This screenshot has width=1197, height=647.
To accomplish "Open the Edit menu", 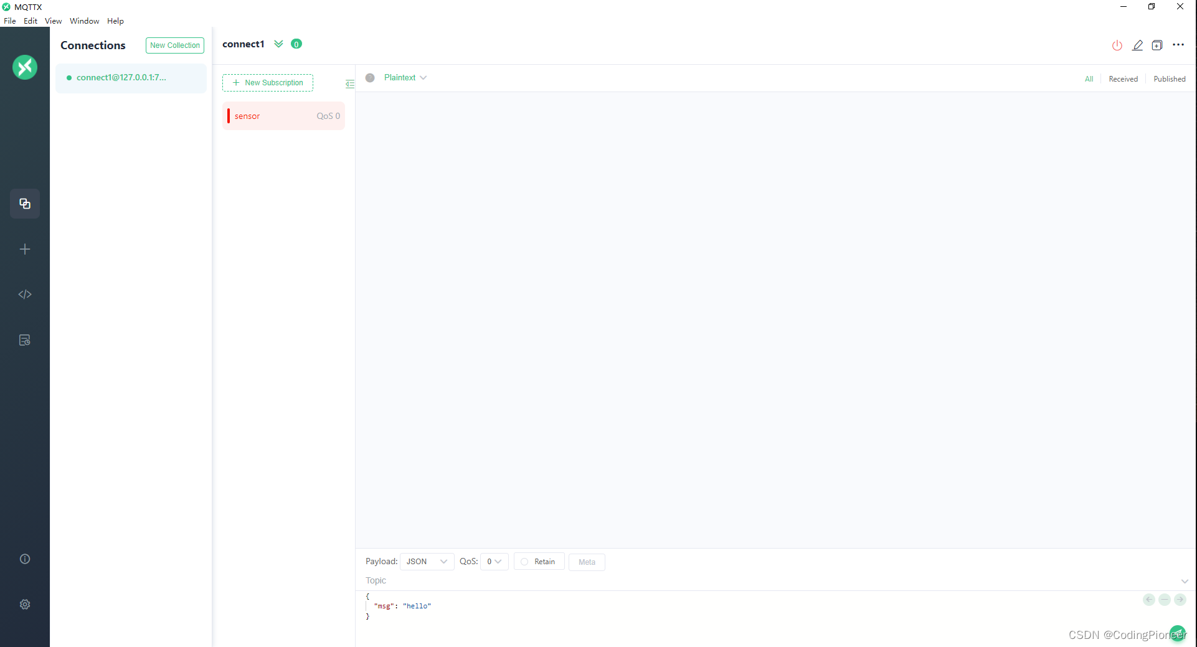I will point(31,21).
